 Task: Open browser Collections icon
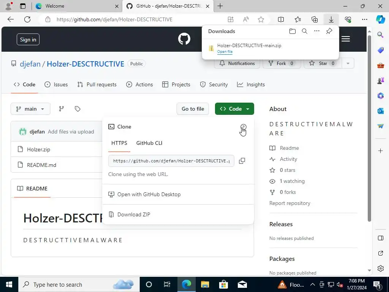coord(315,19)
